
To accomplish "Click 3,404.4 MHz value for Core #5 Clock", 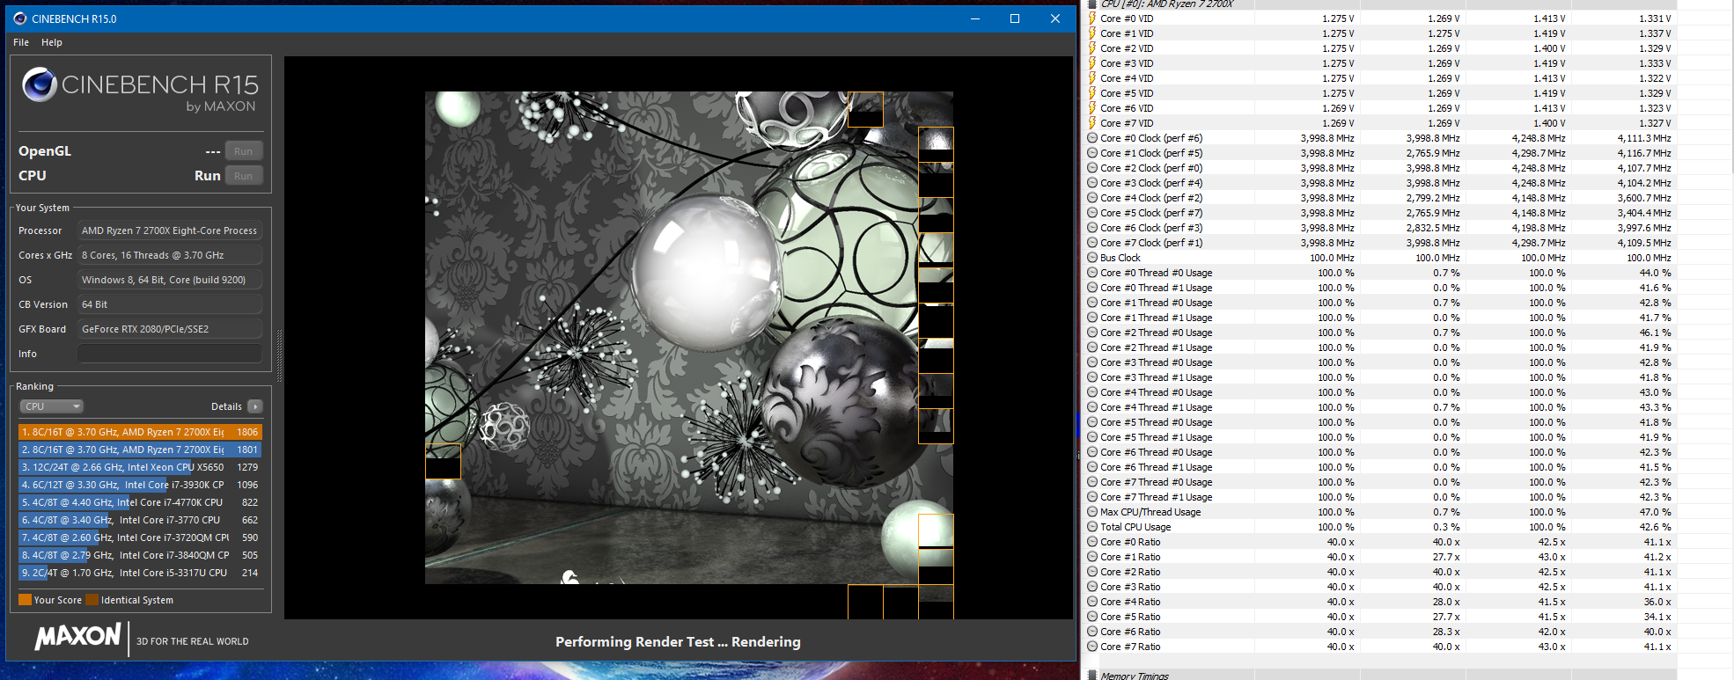I will point(1644,213).
